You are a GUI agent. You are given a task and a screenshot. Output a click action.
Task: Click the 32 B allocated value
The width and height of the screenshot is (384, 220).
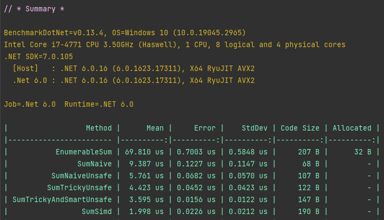coord(362,152)
